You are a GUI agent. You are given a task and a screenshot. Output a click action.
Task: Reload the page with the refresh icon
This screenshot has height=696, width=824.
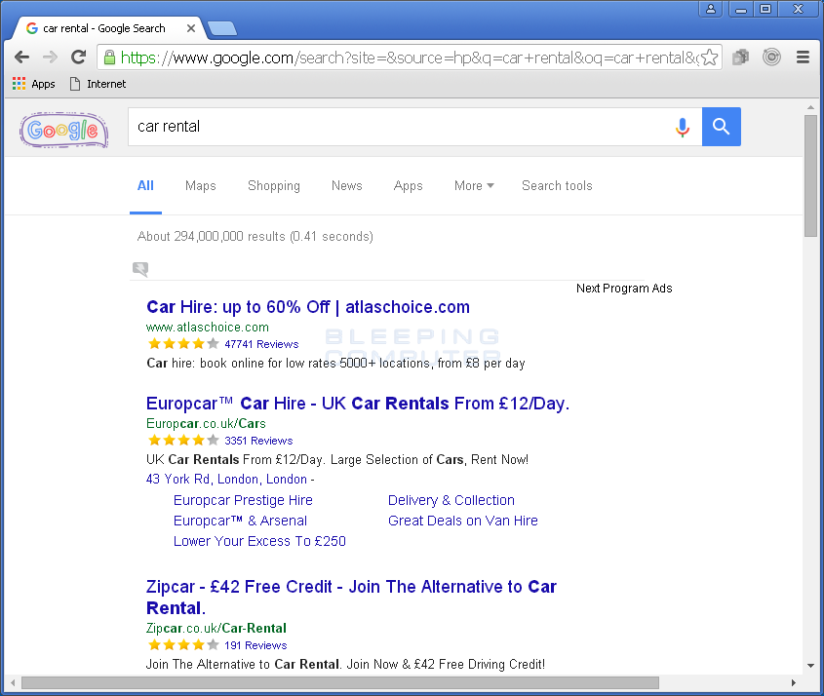pos(79,57)
